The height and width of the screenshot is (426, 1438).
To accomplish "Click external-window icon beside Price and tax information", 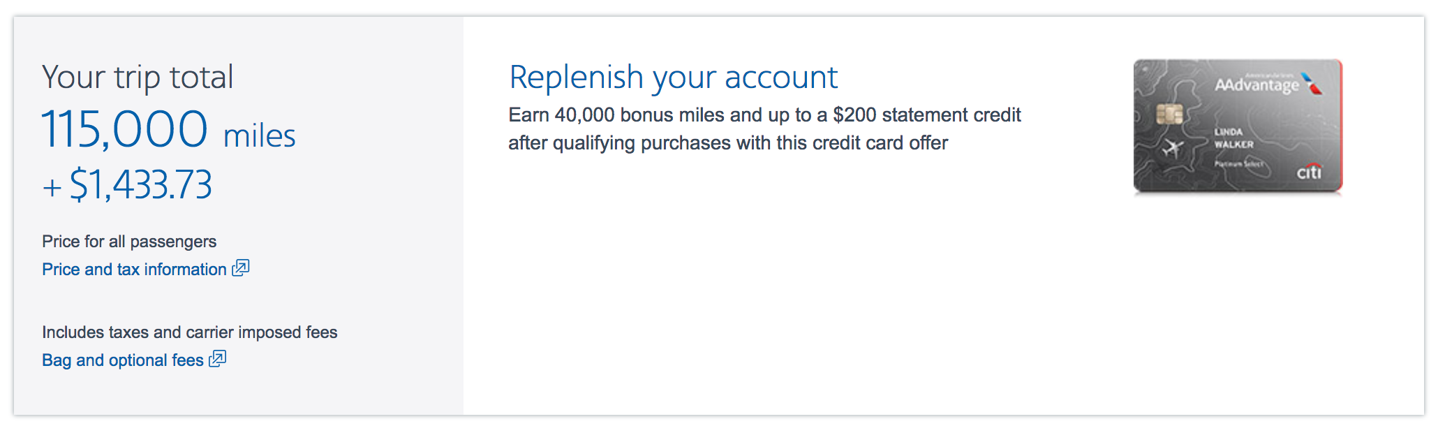I will 241,268.
